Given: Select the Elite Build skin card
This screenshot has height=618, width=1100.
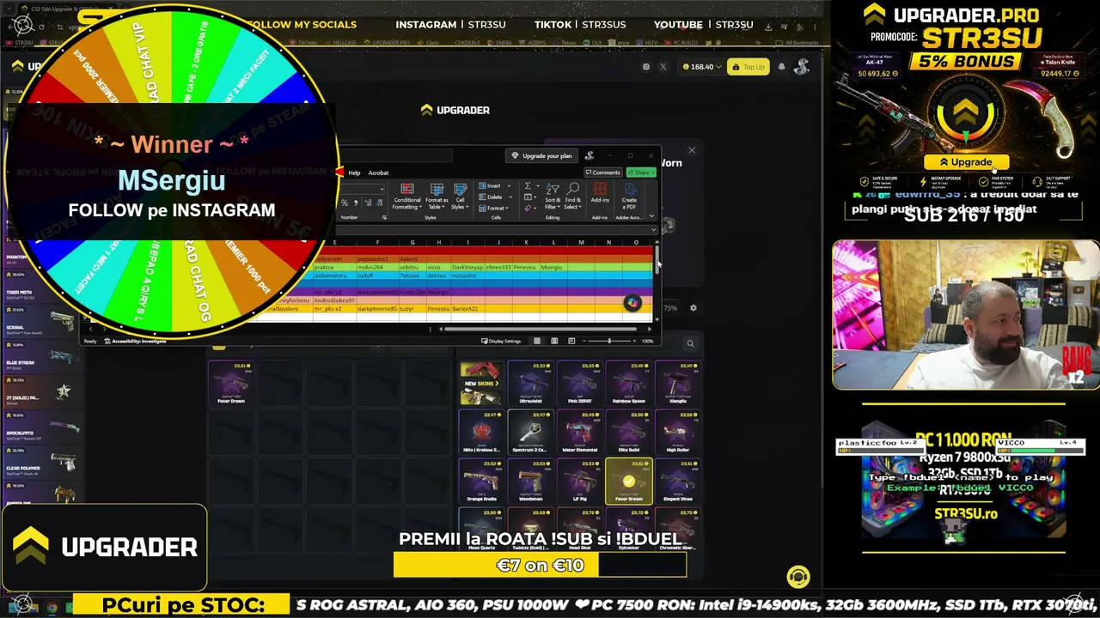Looking at the screenshot, I should 628,432.
